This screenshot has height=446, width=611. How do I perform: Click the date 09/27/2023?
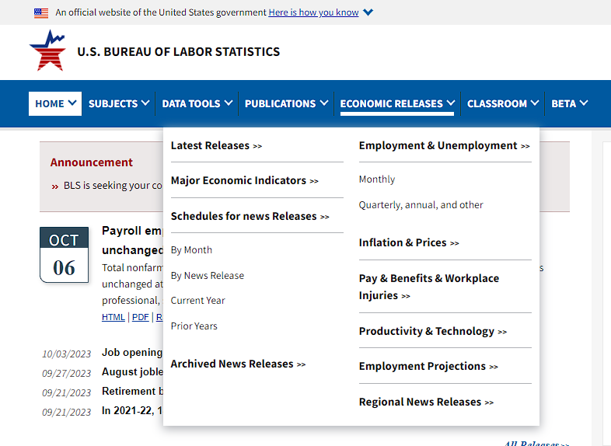(x=66, y=374)
